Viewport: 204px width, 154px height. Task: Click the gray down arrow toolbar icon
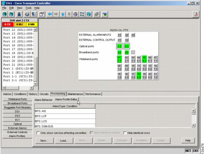pos(69,14)
